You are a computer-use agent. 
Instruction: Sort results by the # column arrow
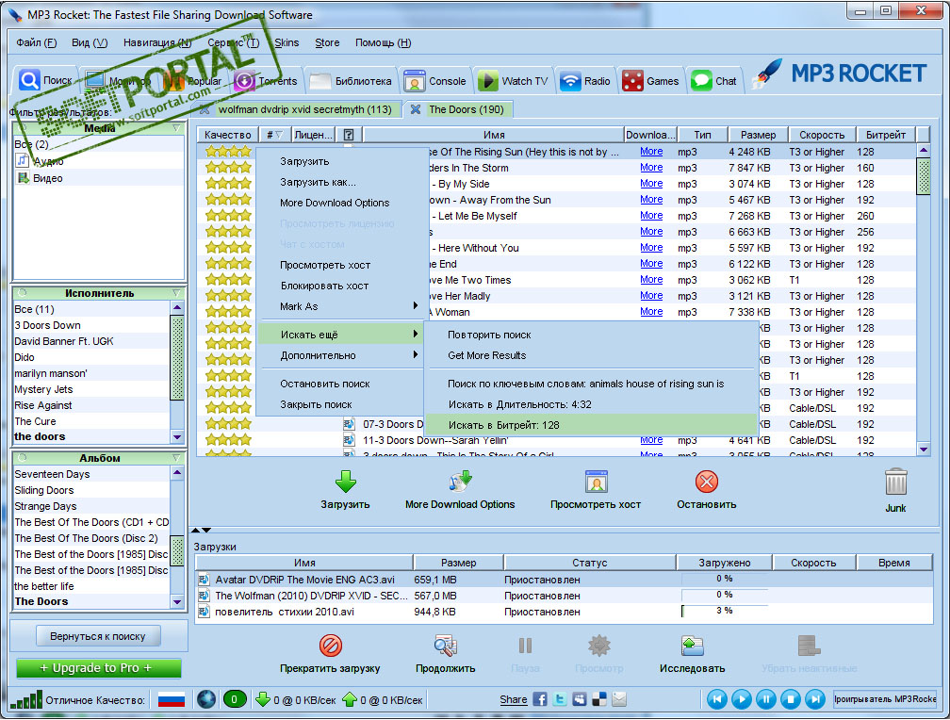[279, 135]
